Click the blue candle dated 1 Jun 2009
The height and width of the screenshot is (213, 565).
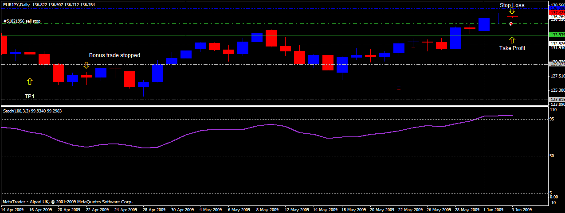point(484,24)
